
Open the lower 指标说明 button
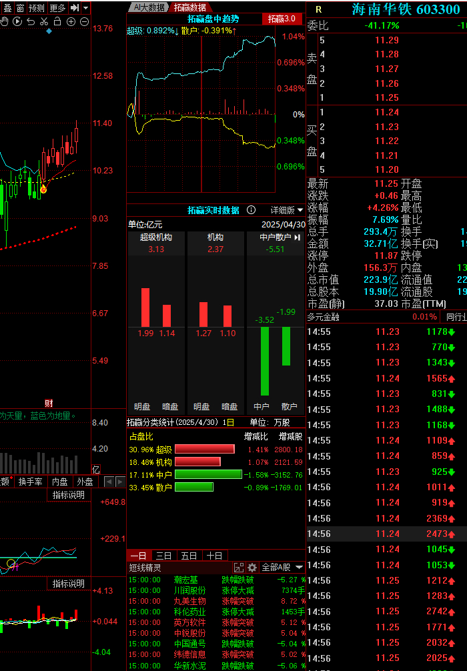pyautogui.click(x=69, y=584)
